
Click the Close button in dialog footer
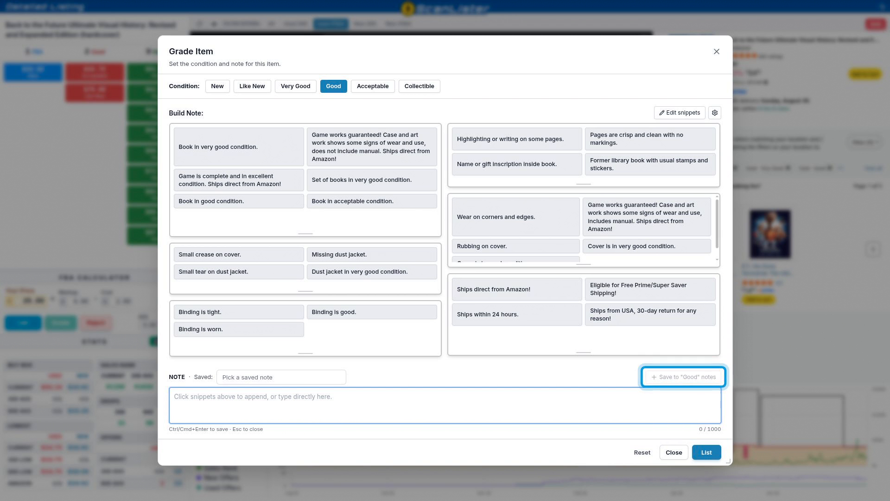674,452
